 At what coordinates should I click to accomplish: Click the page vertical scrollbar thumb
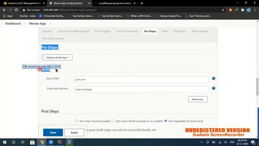(x=257, y=86)
